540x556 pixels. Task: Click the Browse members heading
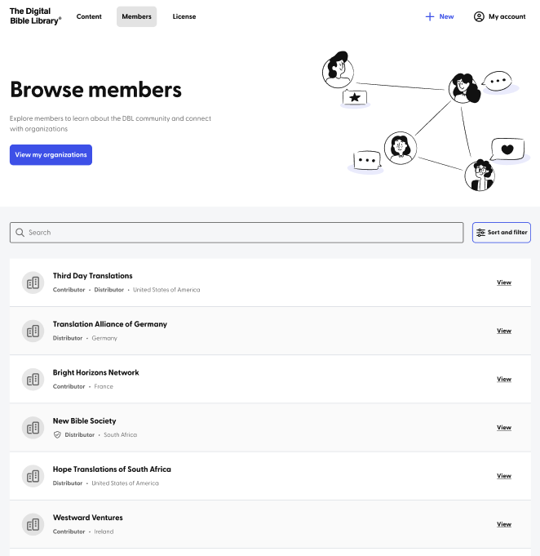95,89
